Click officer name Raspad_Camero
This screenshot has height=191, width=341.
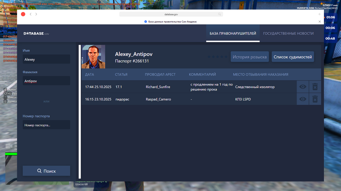(x=159, y=99)
